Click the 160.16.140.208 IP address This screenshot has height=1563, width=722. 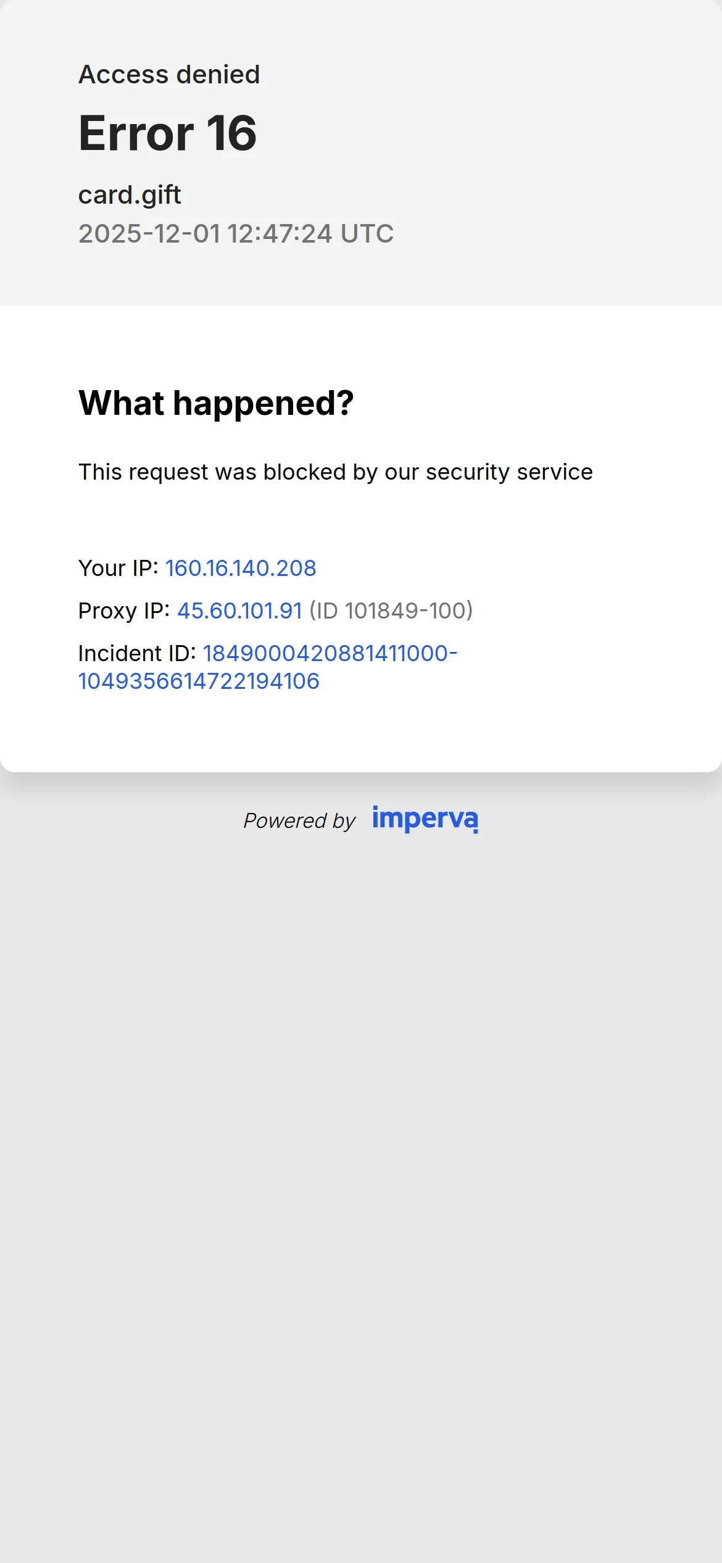[x=241, y=568]
